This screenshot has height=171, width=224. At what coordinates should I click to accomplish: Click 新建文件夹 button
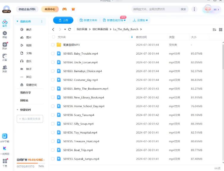point(88,20)
